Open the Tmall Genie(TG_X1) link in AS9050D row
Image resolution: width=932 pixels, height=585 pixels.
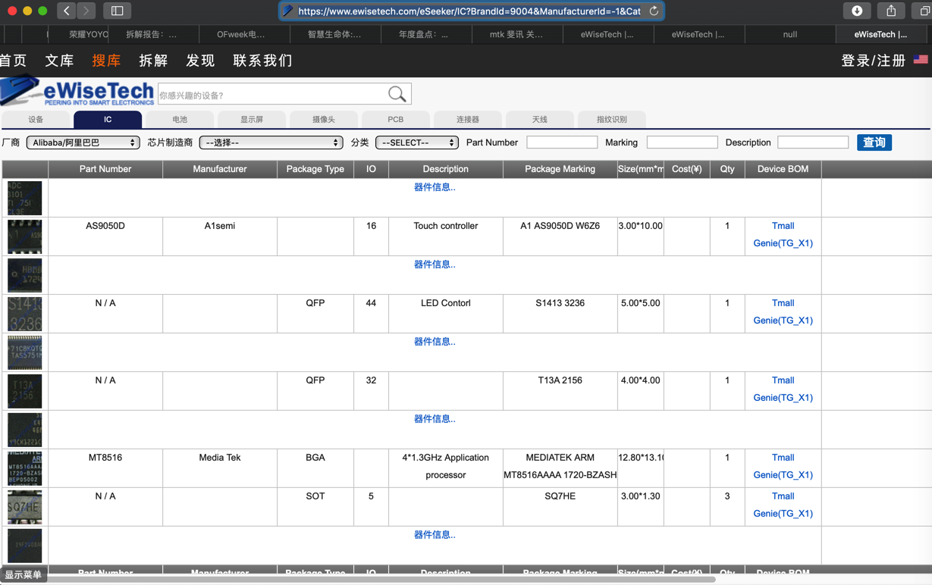(783, 235)
